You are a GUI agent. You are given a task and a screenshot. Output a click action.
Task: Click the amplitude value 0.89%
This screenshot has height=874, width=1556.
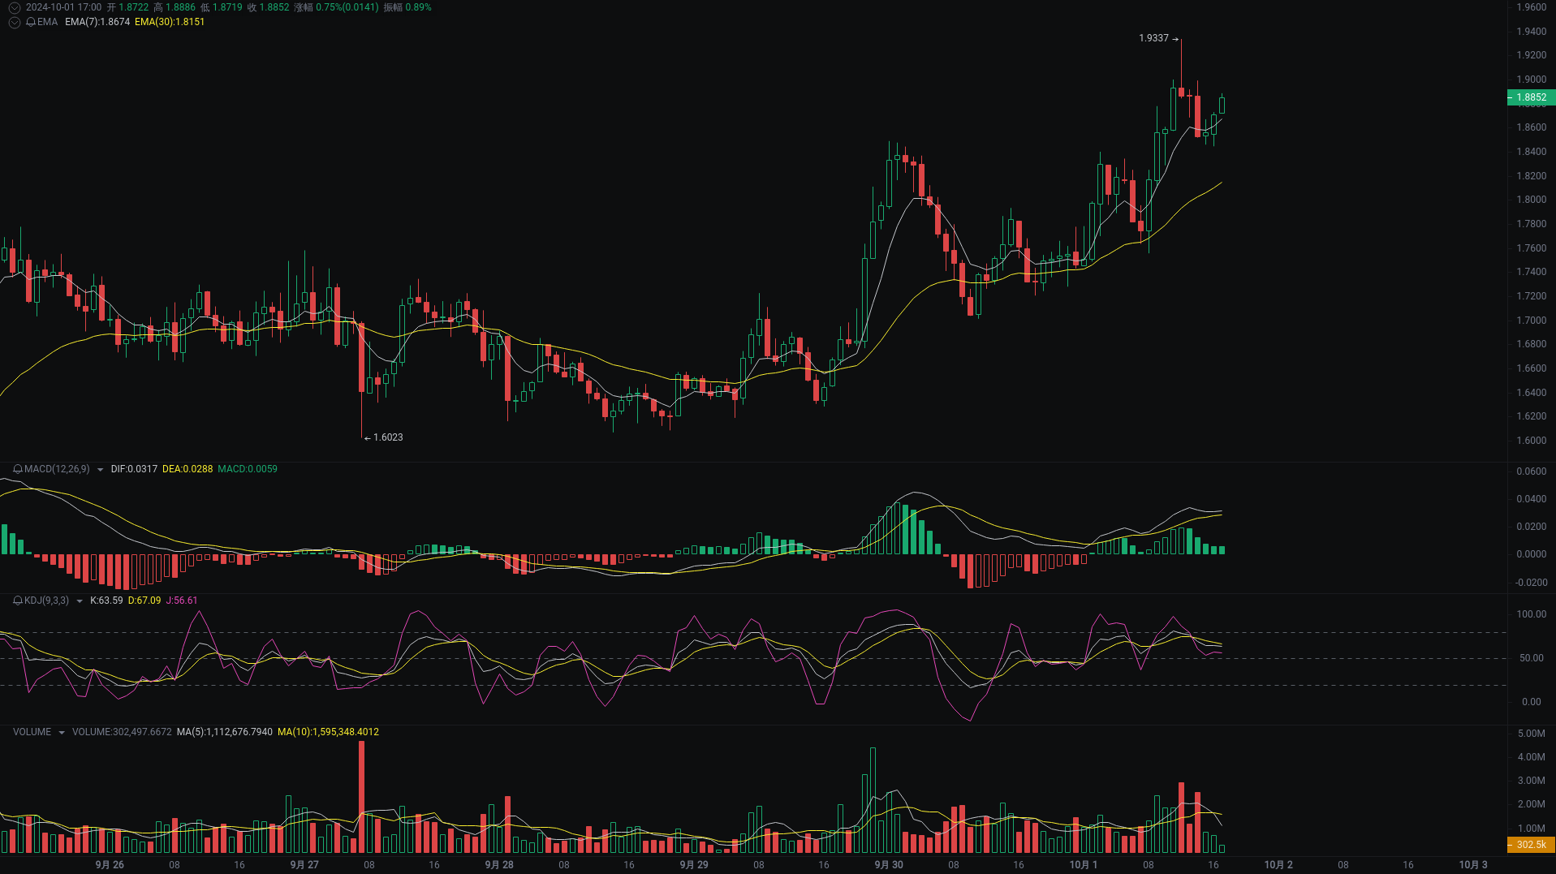(x=418, y=7)
